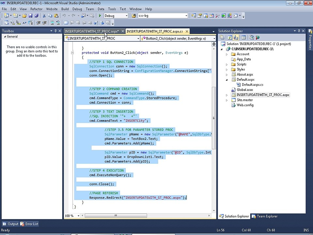Select Web.config in Solution Explorer
The height and width of the screenshot is (235, 313).
[x=245, y=105]
